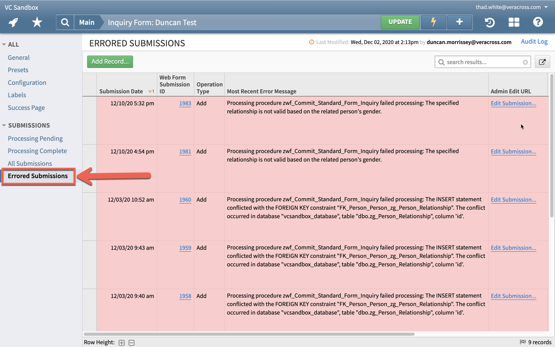Increase Row Height with the plus stepper
The width and height of the screenshot is (555, 347).
[x=121, y=342]
